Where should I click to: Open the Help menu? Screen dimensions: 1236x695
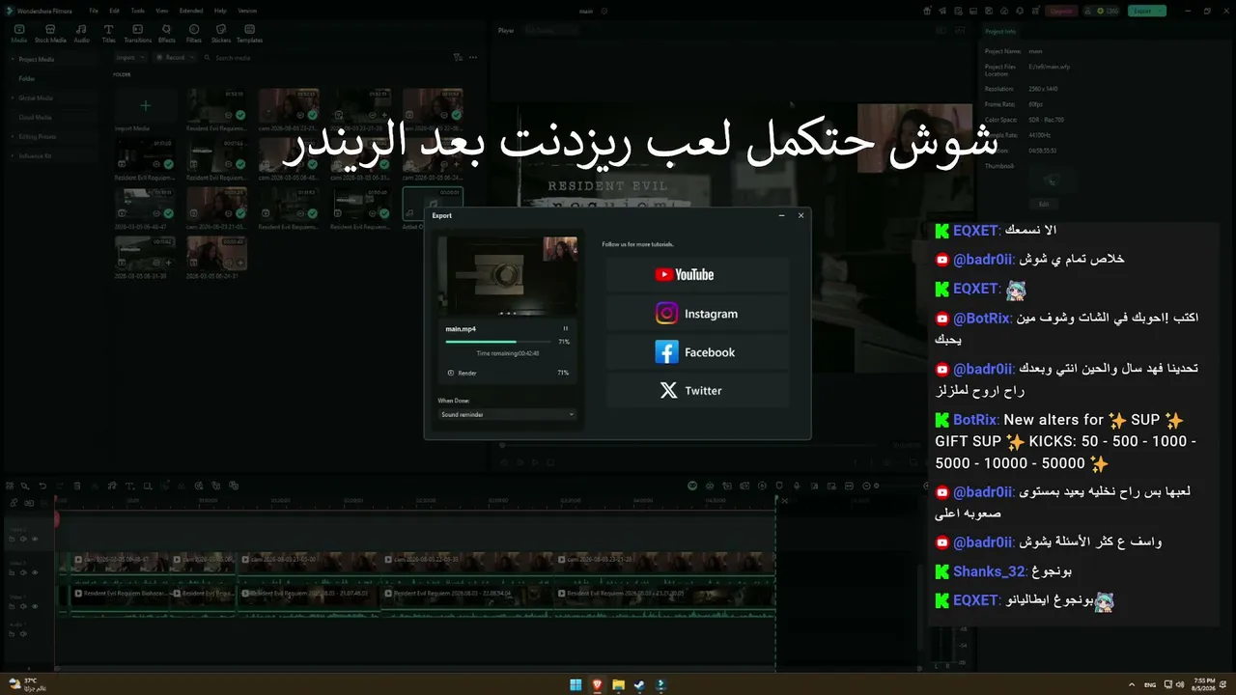[220, 11]
